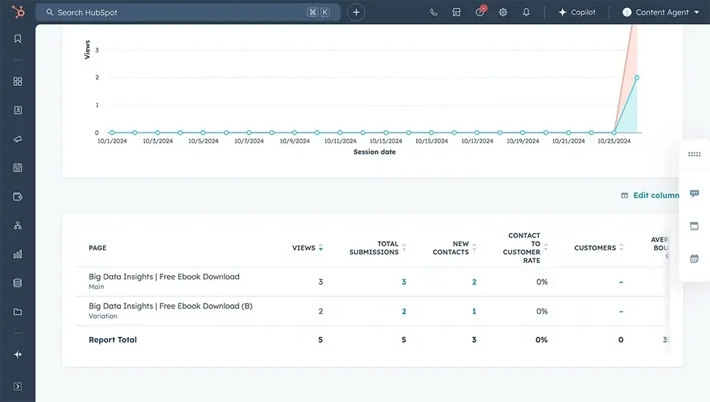Open the Content icon in sidebar
This screenshot has height=402, width=710.
tap(18, 168)
